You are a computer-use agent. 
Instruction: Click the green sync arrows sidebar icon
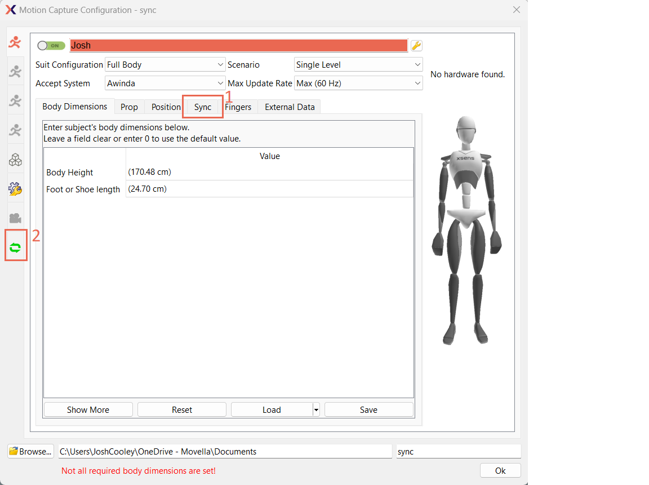click(15, 248)
